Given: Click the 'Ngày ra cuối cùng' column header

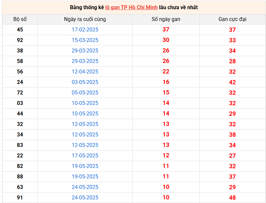Looking at the screenshot, I should (x=85, y=19).
